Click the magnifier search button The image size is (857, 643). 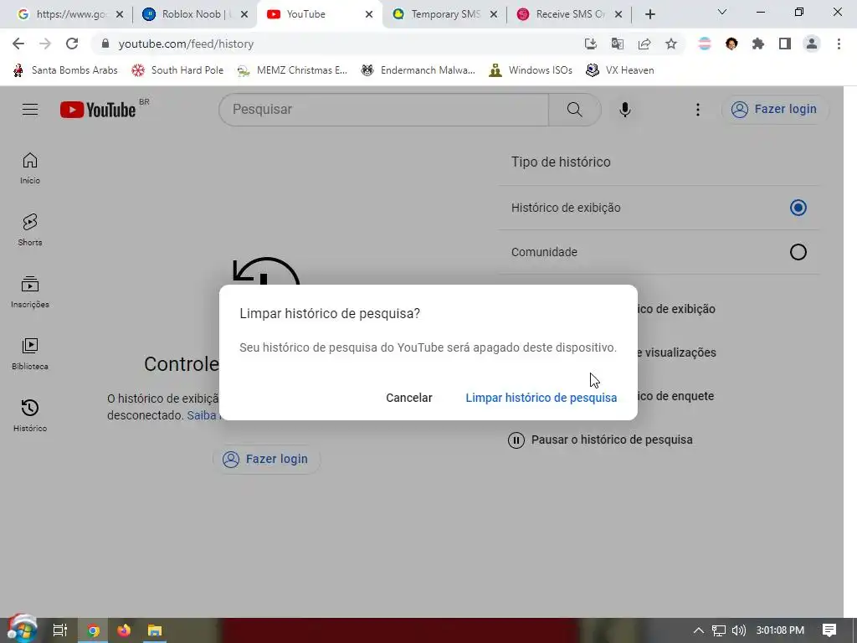pos(574,110)
